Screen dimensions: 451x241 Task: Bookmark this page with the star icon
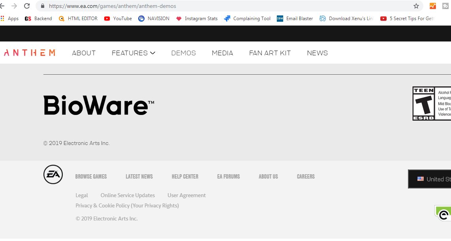point(416,6)
